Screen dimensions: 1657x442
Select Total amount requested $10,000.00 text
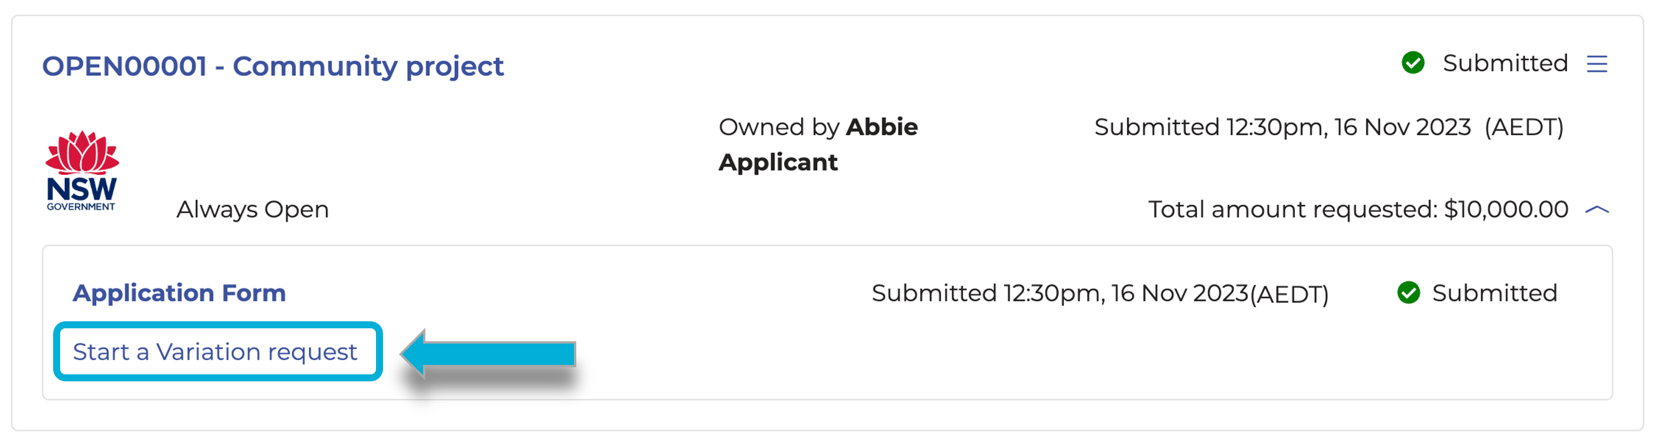point(1358,209)
